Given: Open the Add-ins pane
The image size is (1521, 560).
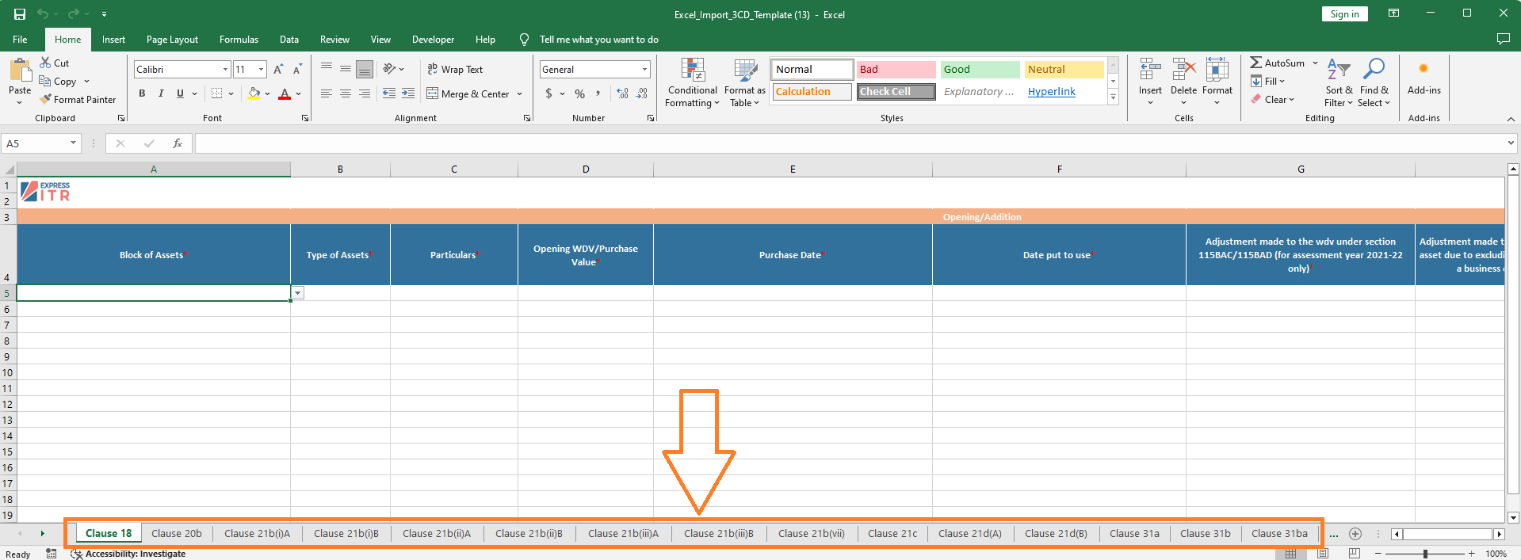Looking at the screenshot, I should 1424,78.
